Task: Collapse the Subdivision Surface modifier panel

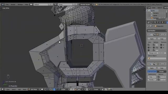Action: click(148, 64)
